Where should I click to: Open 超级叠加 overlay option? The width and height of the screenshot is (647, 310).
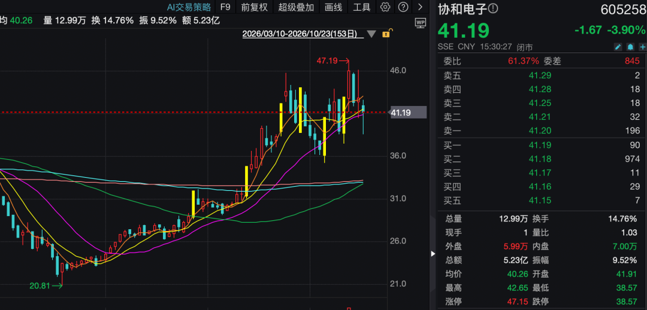(296, 7)
